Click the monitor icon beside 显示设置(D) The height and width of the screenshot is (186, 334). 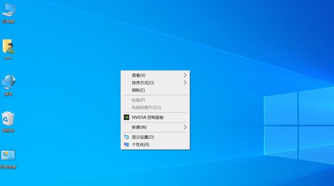pos(126,137)
